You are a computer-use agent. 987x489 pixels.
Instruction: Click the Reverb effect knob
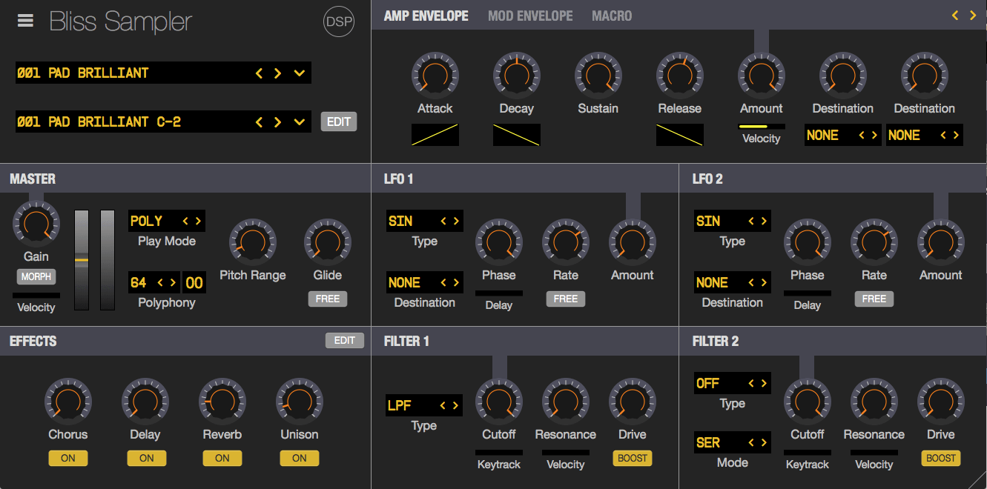click(222, 401)
